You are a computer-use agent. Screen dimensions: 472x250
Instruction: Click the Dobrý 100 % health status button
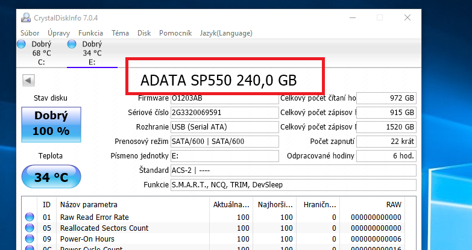pos(51,125)
